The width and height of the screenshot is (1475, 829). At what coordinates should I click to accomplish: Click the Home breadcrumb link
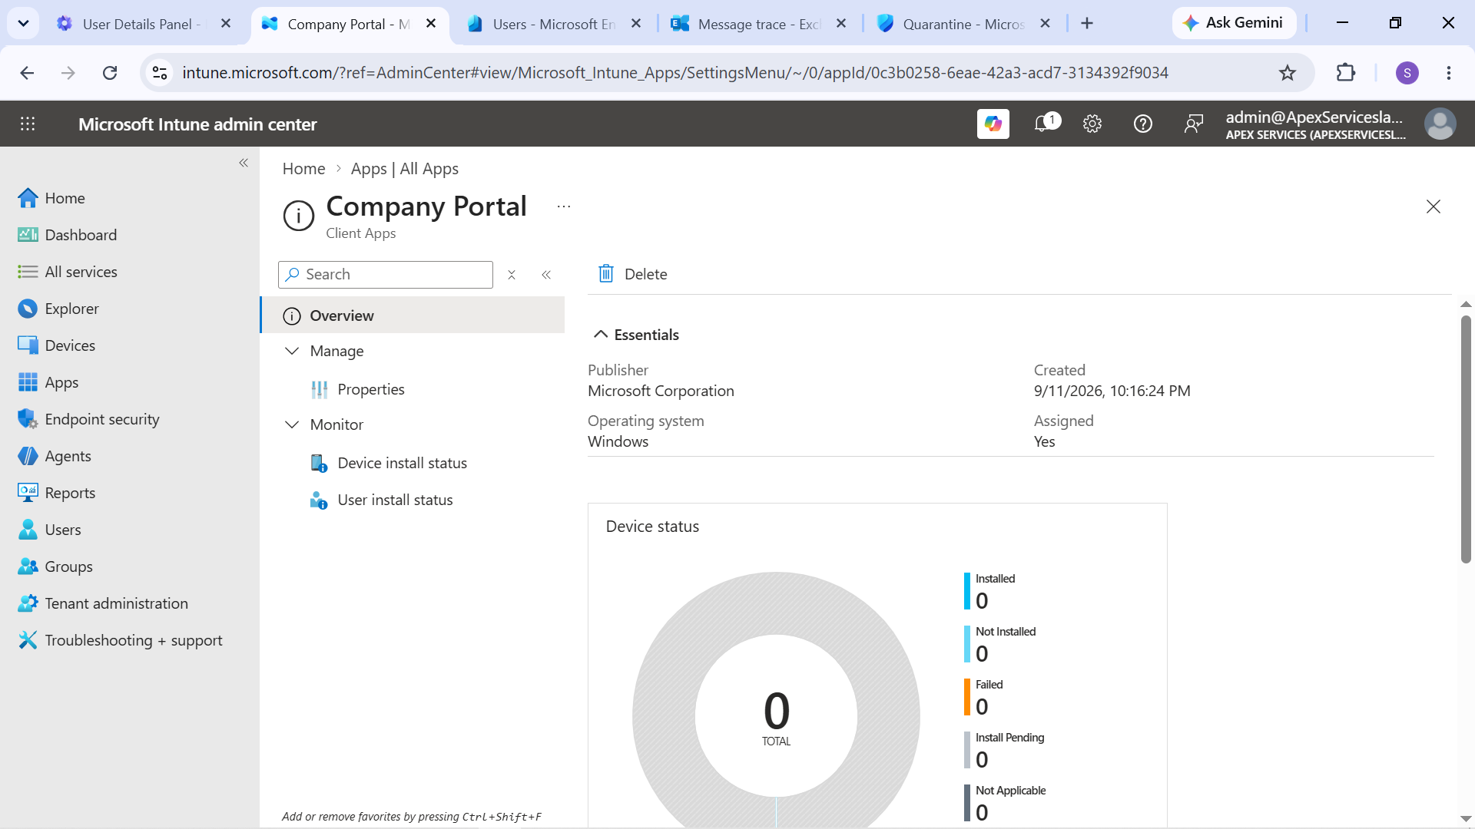303,169
